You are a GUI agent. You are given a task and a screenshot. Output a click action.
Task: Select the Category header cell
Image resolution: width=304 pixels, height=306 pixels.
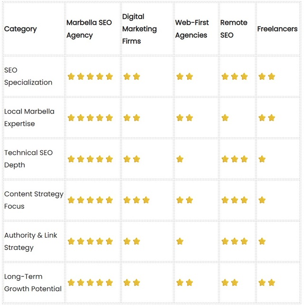pos(20,29)
